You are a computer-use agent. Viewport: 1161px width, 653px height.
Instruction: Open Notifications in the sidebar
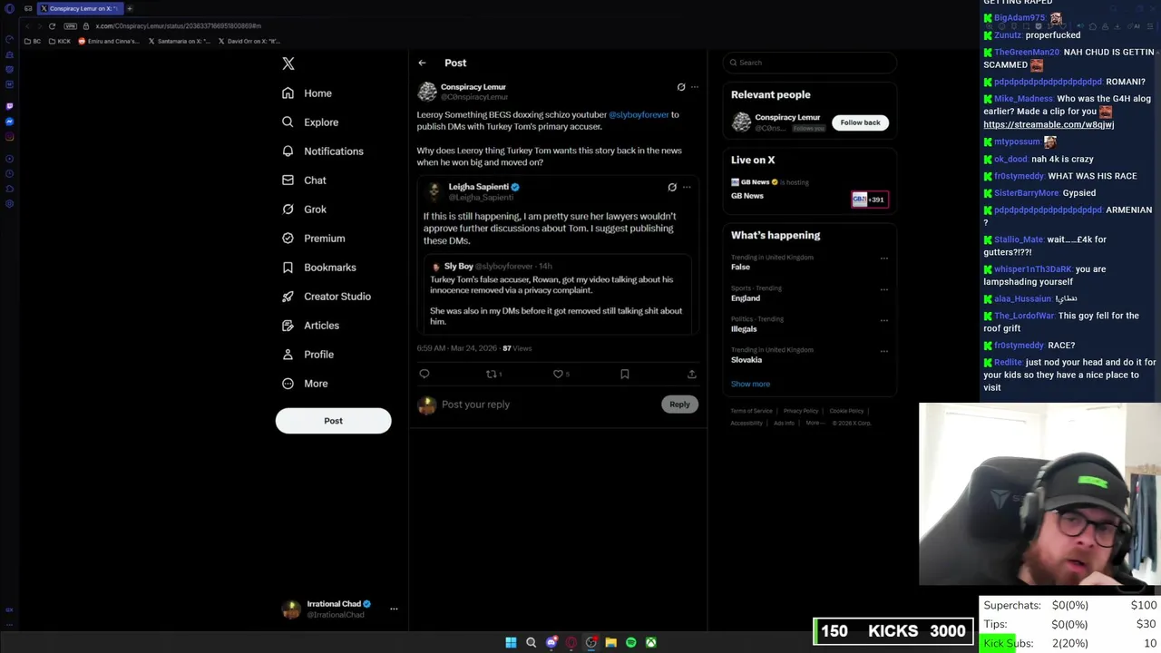click(x=322, y=151)
